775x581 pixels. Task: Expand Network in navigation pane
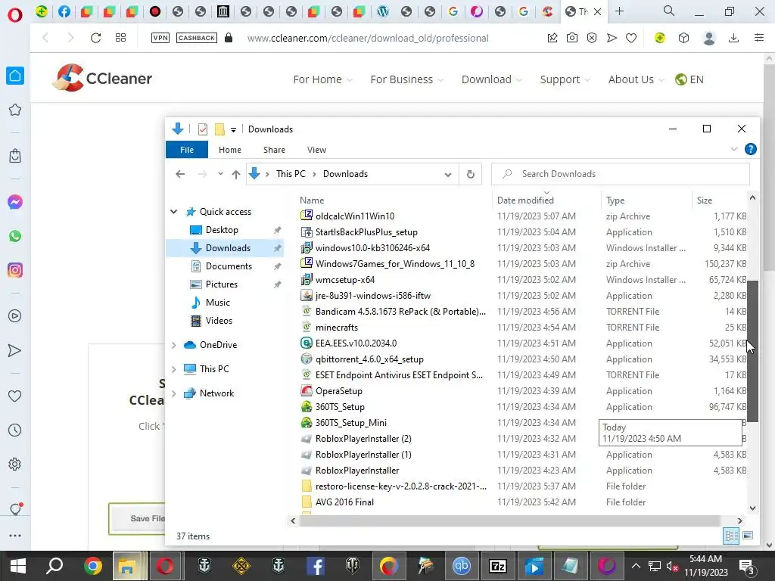pyautogui.click(x=174, y=393)
